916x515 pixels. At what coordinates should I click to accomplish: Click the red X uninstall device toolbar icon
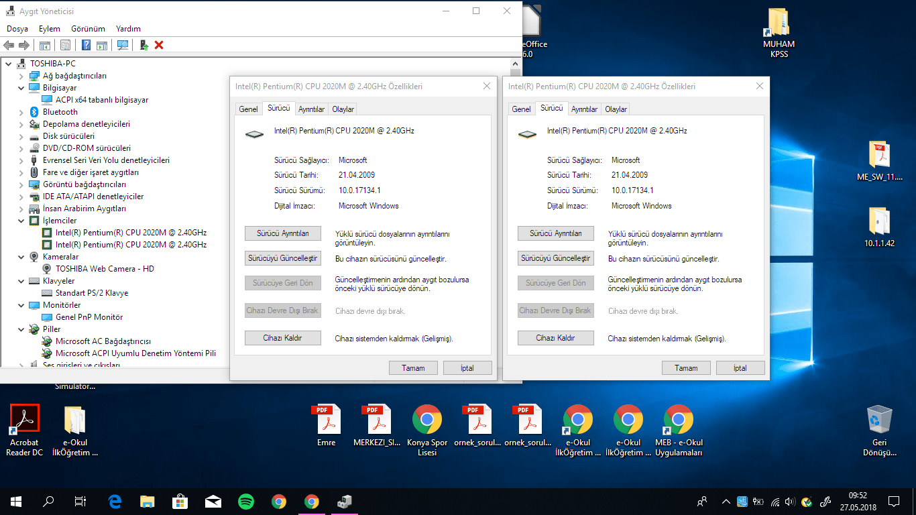click(x=159, y=45)
